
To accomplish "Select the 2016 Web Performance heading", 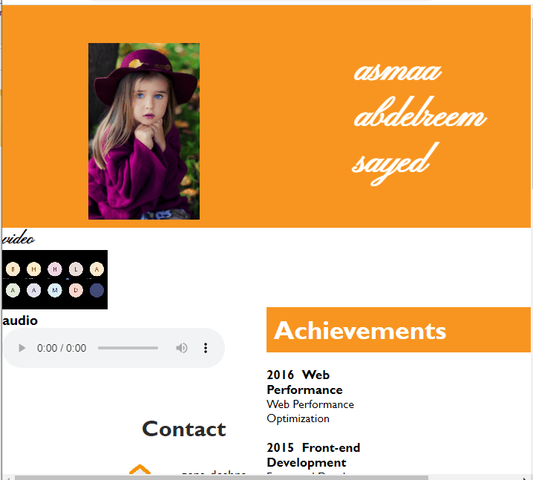I will [304, 382].
